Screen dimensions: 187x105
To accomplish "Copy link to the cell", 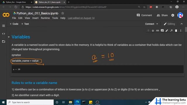I will pos(157,31).
